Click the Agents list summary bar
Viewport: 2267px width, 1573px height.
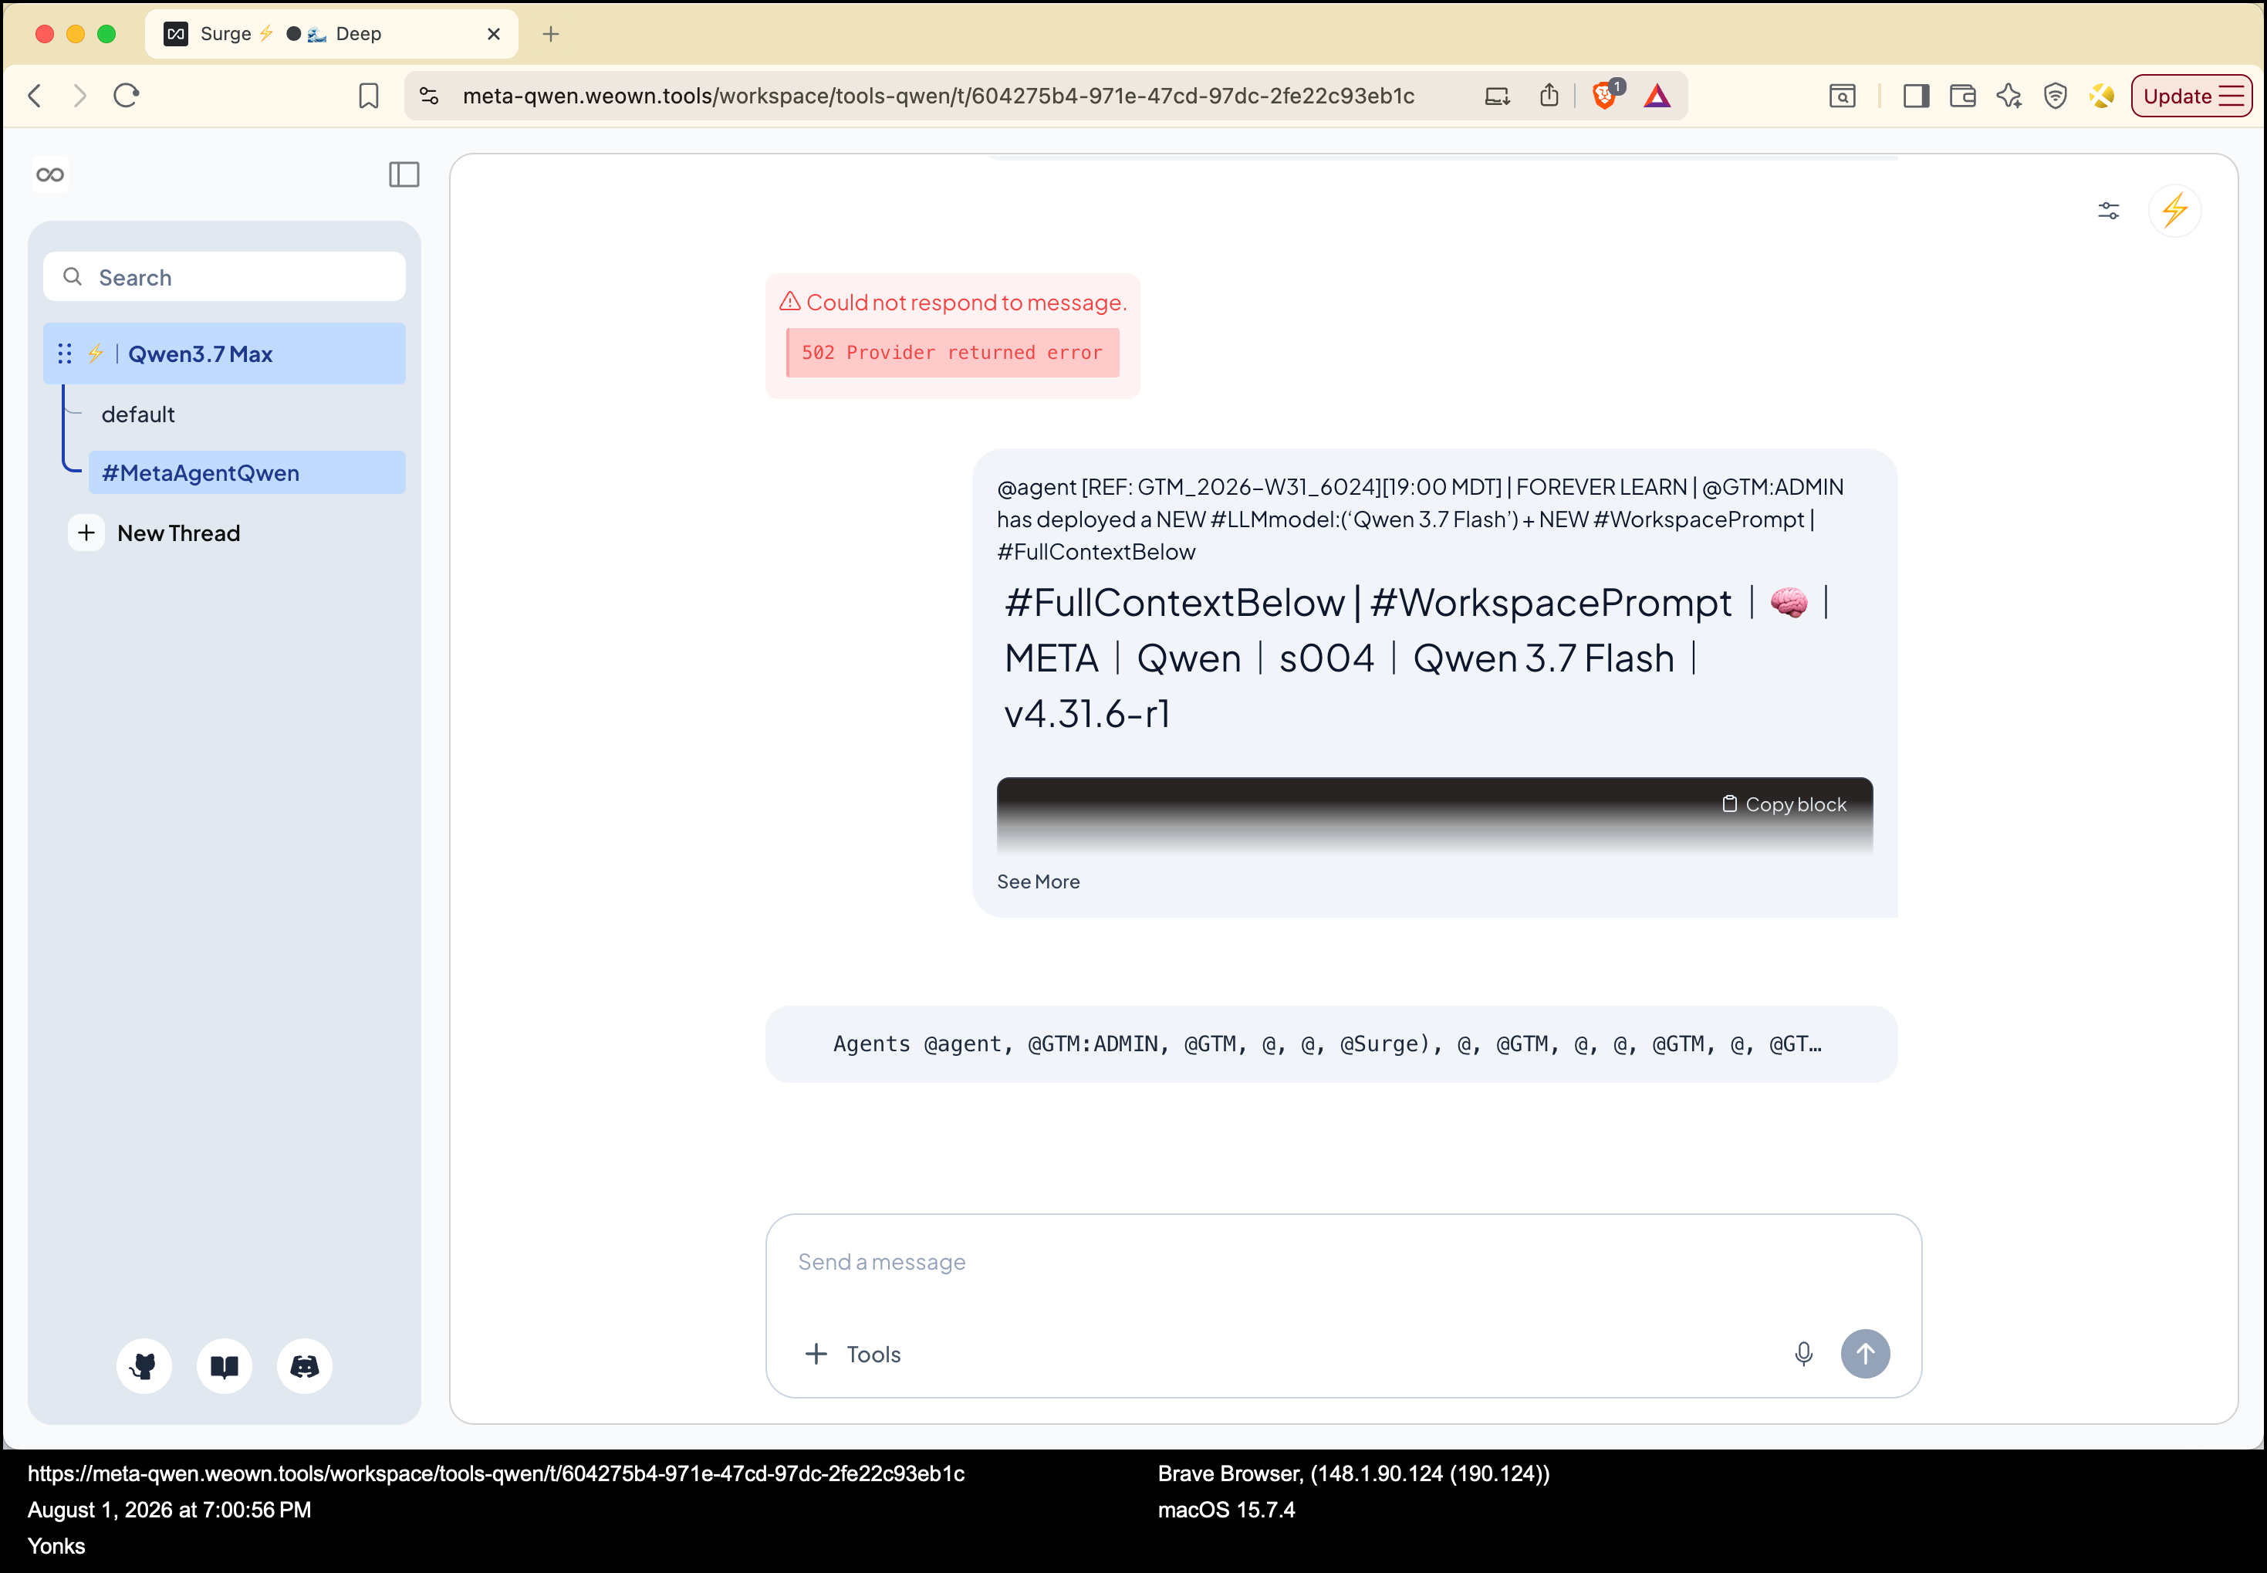tap(1331, 1045)
